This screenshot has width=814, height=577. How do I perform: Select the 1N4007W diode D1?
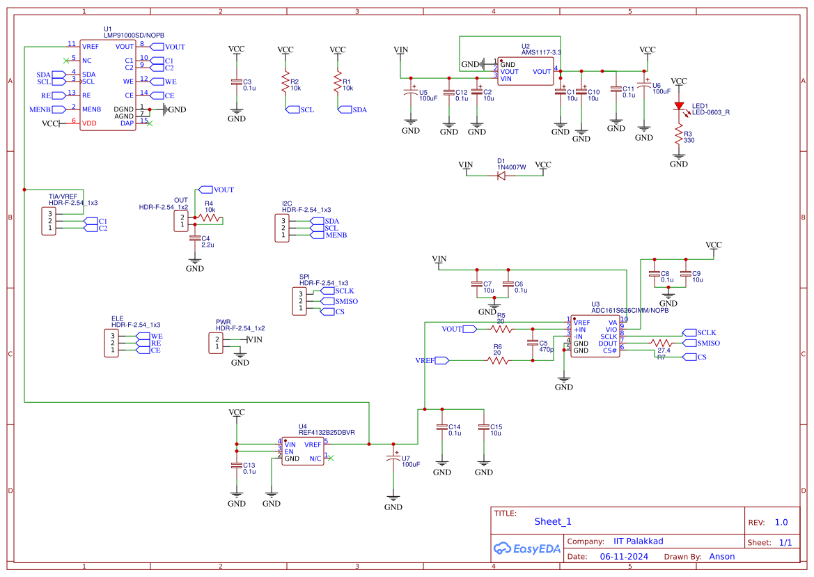pos(501,176)
